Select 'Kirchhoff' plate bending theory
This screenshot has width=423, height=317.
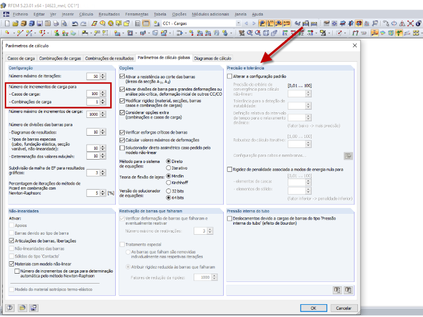tap(169, 182)
